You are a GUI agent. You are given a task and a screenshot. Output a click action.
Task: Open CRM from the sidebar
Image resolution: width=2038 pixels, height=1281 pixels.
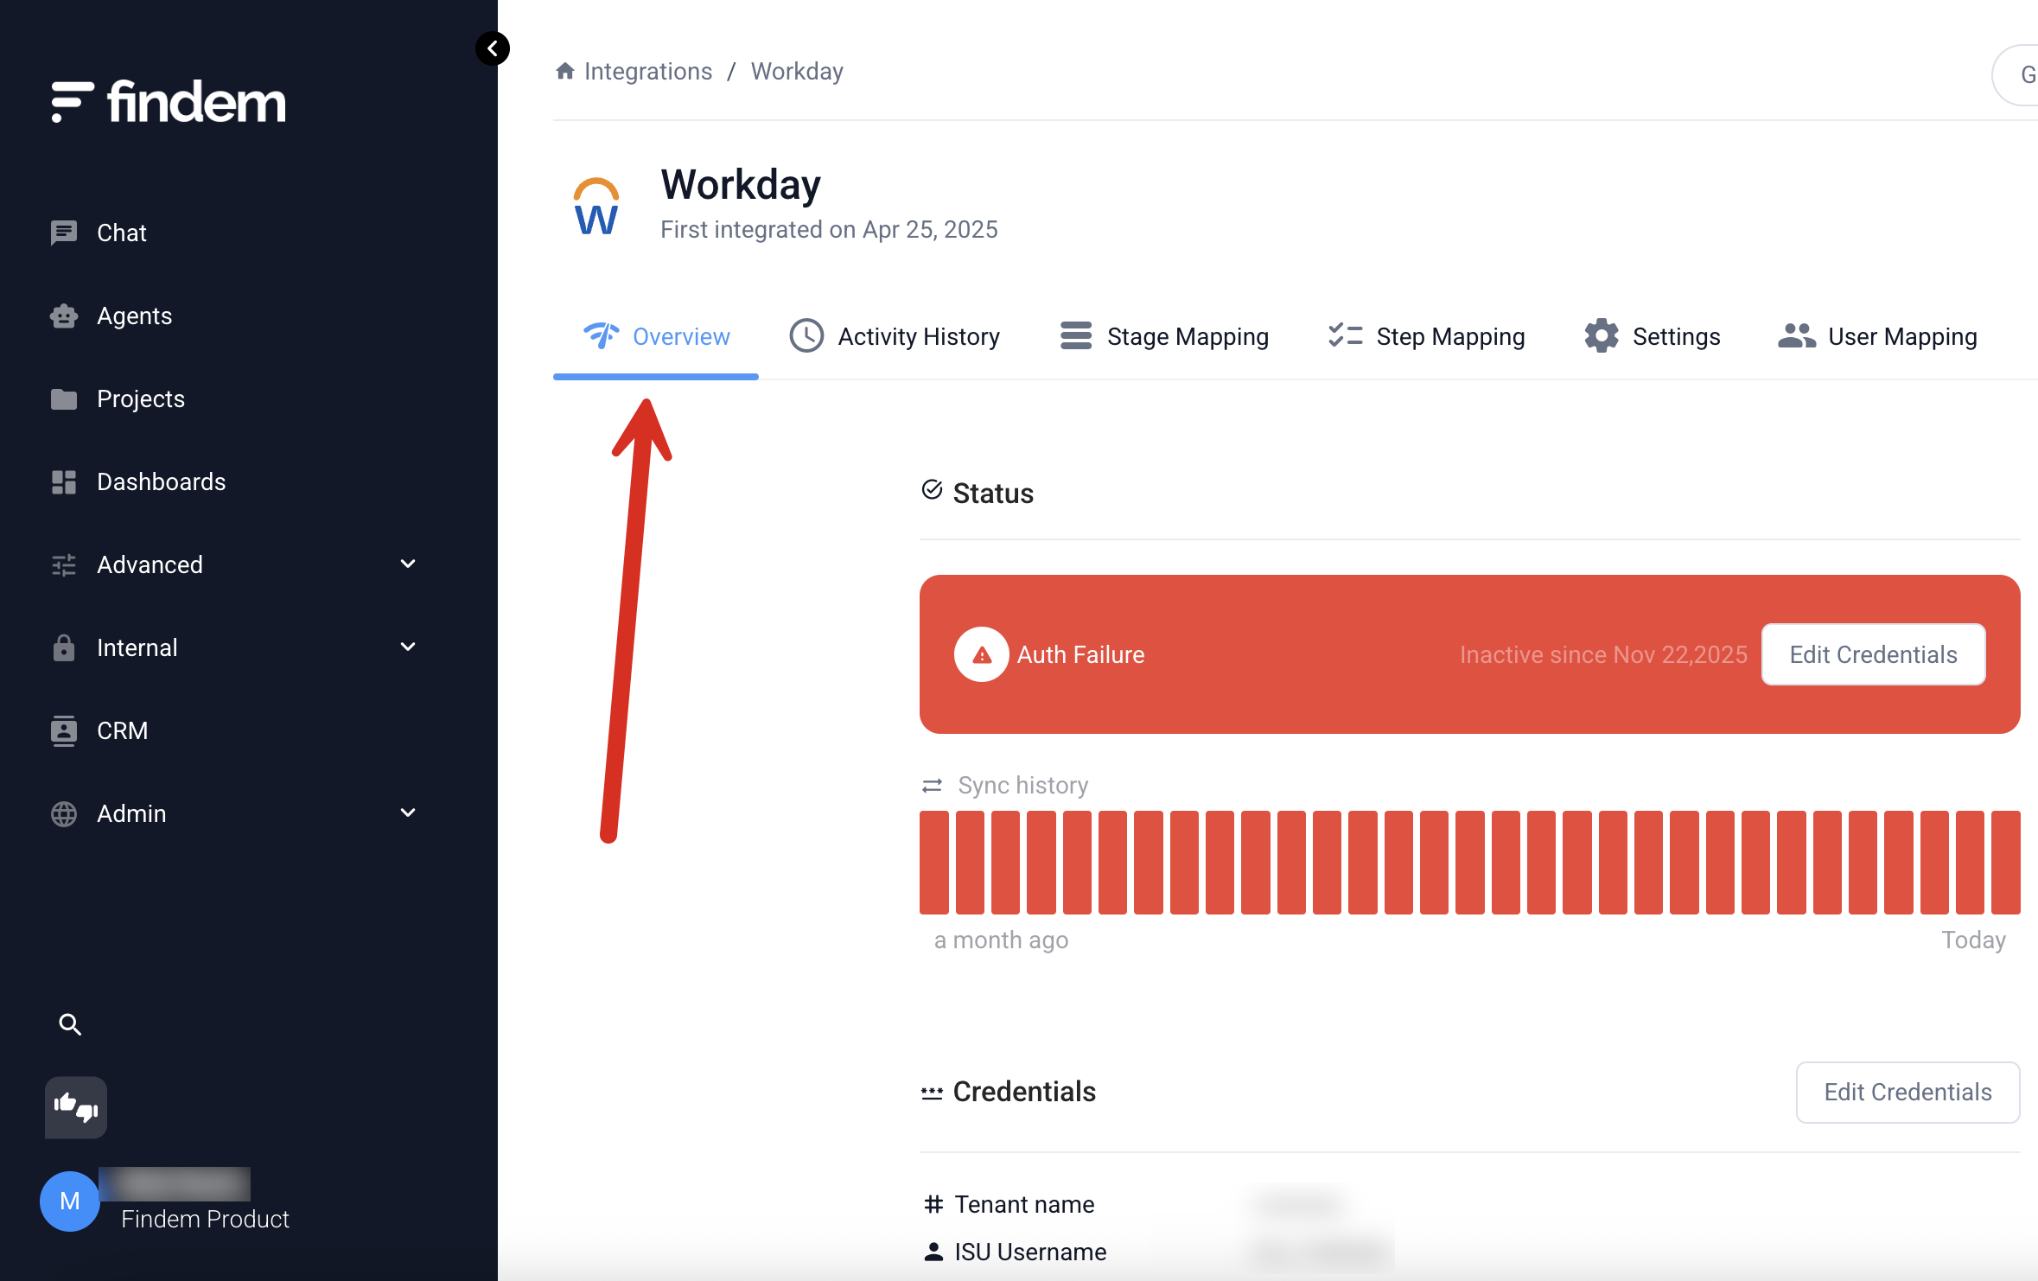click(x=123, y=730)
